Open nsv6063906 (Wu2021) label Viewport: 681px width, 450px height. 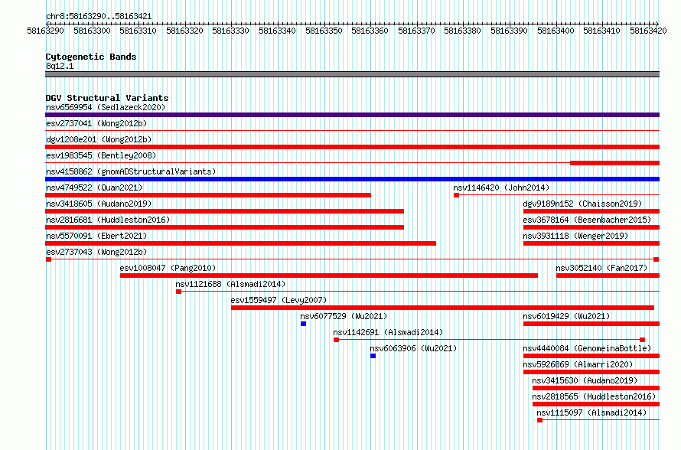coord(413,348)
